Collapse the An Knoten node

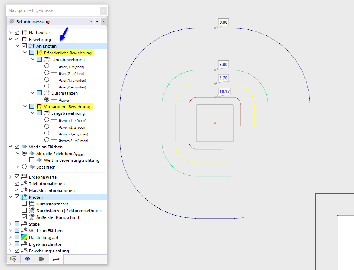18,46
